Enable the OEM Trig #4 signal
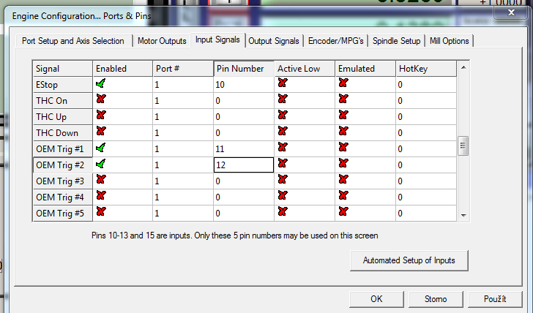Image resolution: width=533 pixels, height=313 pixels. 101,195
